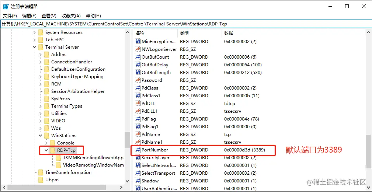Click the tree pane vertical scrollbar thumb

click(x=128, y=140)
